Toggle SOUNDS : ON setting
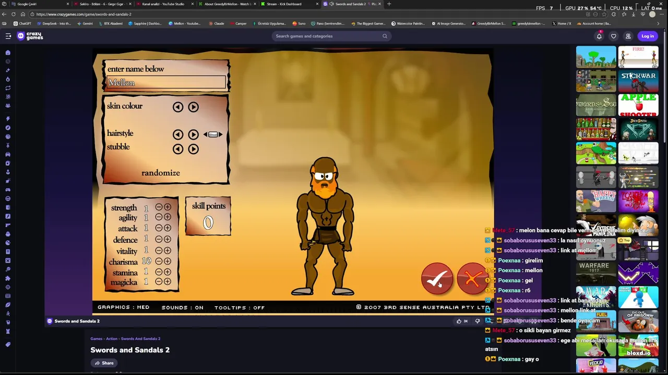 (182, 307)
